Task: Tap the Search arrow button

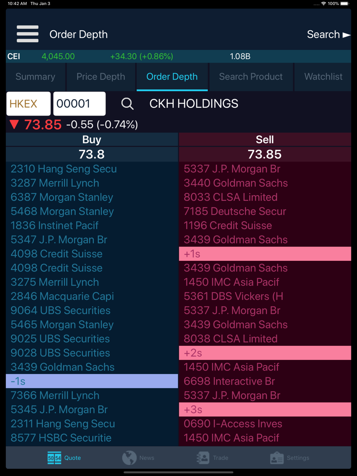Action: point(329,34)
